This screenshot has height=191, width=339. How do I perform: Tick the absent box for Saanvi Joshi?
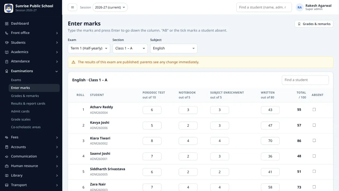[x=314, y=156]
